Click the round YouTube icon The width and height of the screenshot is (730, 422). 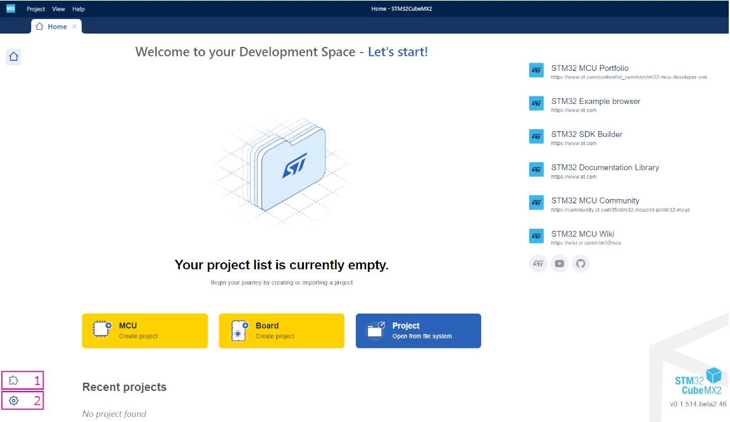(559, 264)
